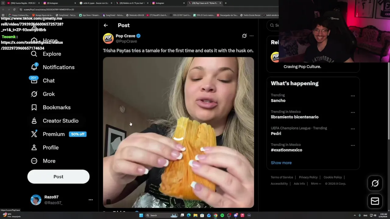Viewport: 390px width, 219px height.
Task: Switch to the Fuerza Regida browser tab
Action: (23, 3)
